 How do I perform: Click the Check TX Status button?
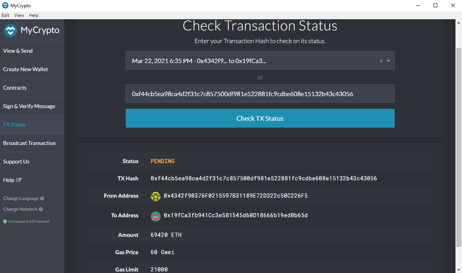(x=260, y=118)
